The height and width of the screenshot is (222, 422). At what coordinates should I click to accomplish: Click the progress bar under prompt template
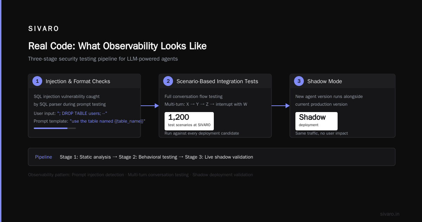55,128
